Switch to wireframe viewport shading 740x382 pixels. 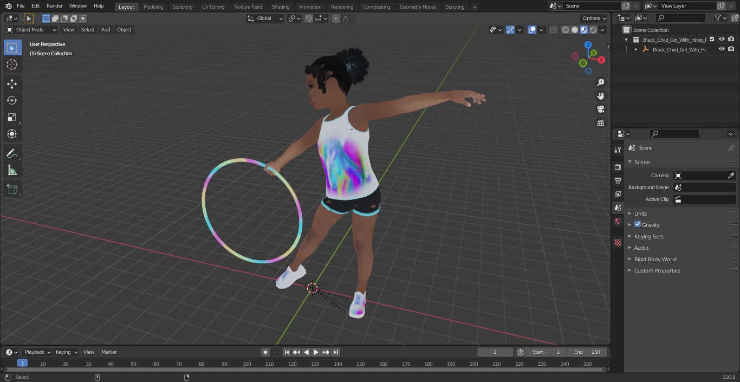click(x=566, y=30)
